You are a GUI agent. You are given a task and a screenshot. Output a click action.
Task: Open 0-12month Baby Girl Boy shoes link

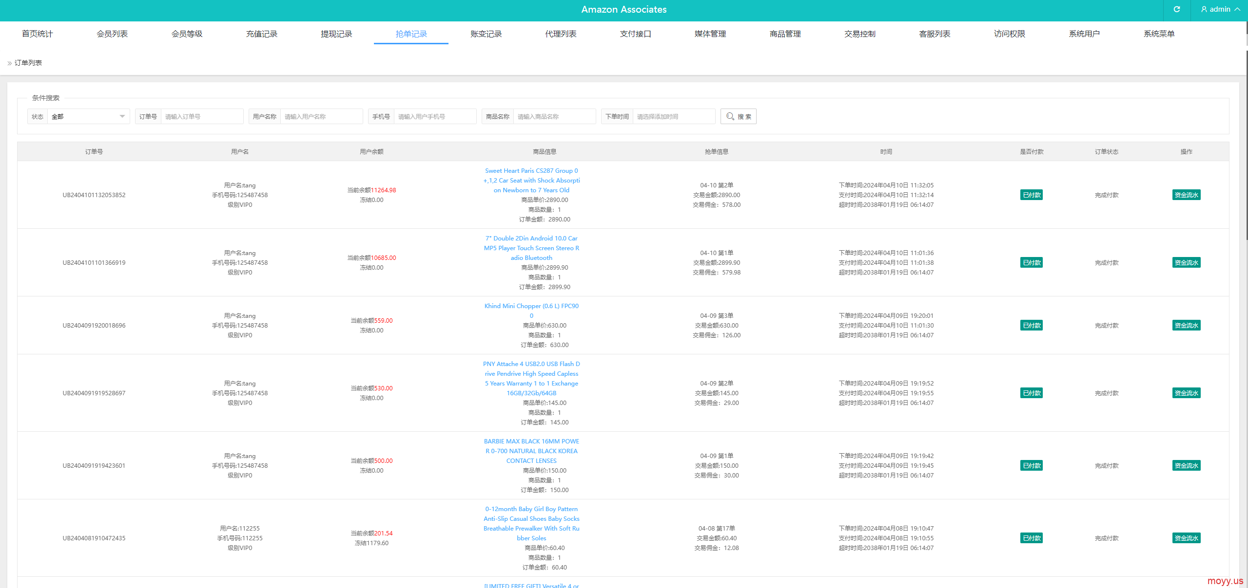pos(531,523)
